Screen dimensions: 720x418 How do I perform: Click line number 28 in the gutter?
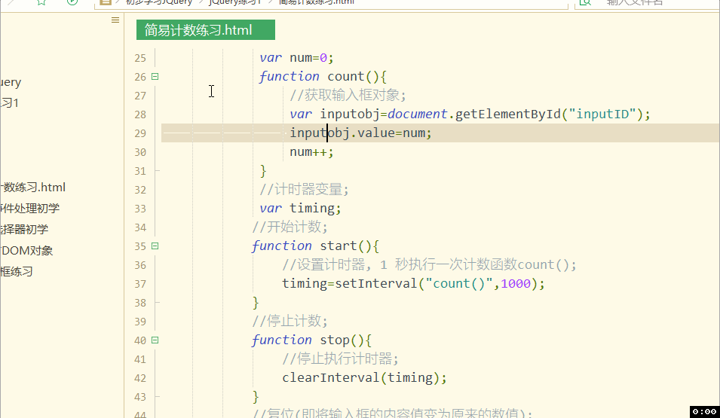(140, 114)
